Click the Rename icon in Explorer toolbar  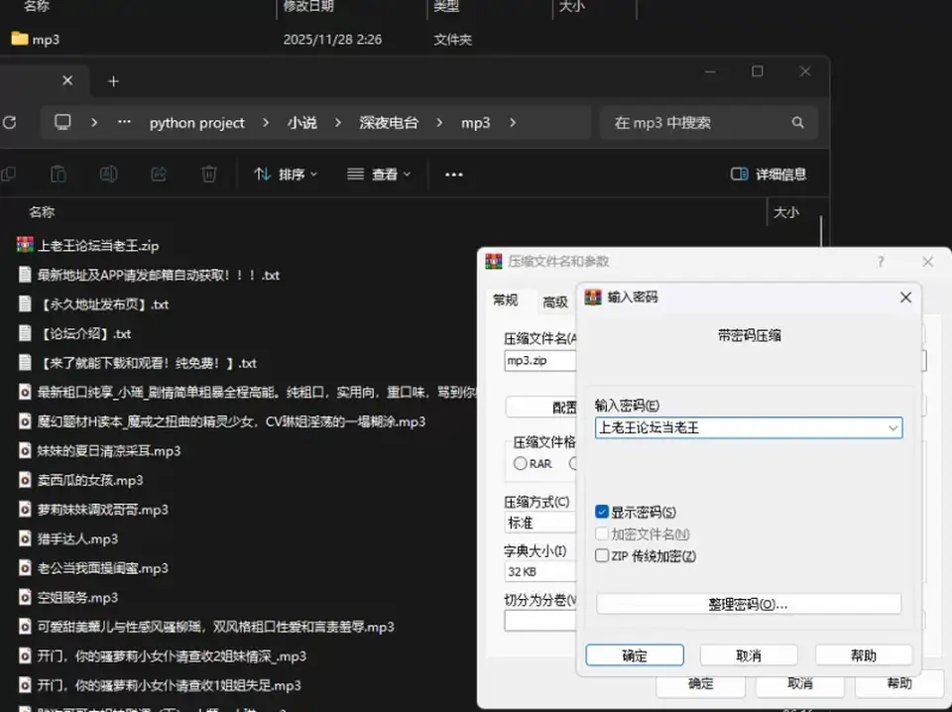pyautogui.click(x=108, y=175)
